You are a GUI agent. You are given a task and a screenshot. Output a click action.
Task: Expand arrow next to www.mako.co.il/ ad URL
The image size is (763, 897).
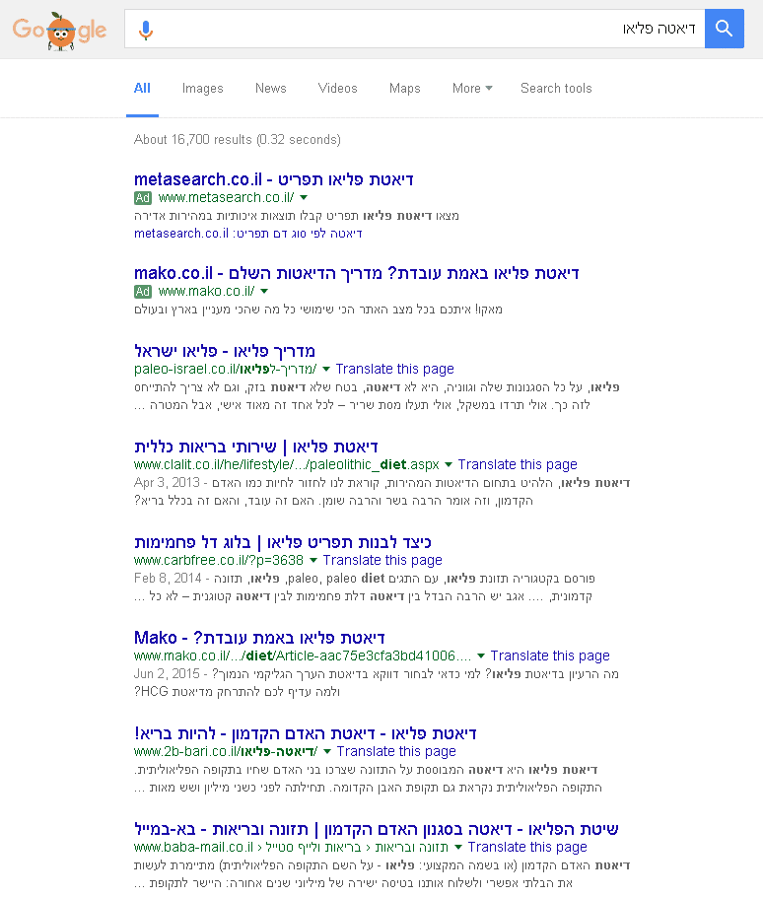(x=264, y=291)
